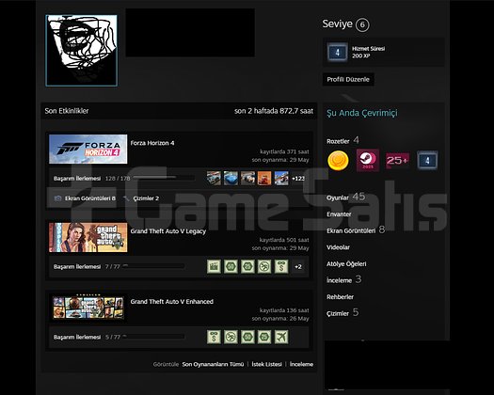Open Rehberler link
Viewport: 494px width, 395px height.
(340, 297)
